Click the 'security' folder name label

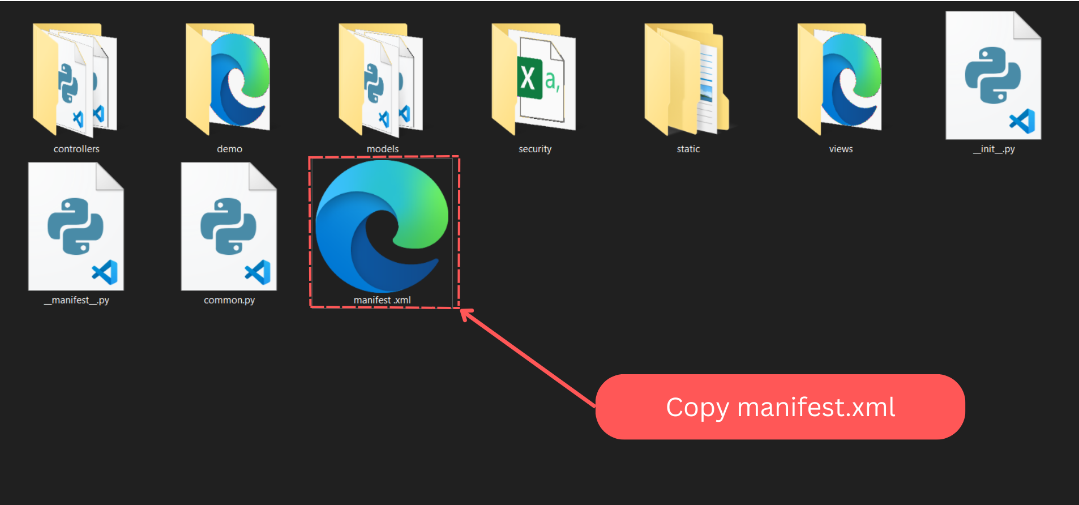(535, 149)
